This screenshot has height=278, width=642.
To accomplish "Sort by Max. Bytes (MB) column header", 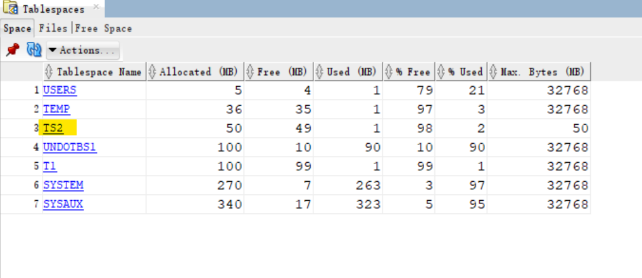I will pyautogui.click(x=539, y=72).
